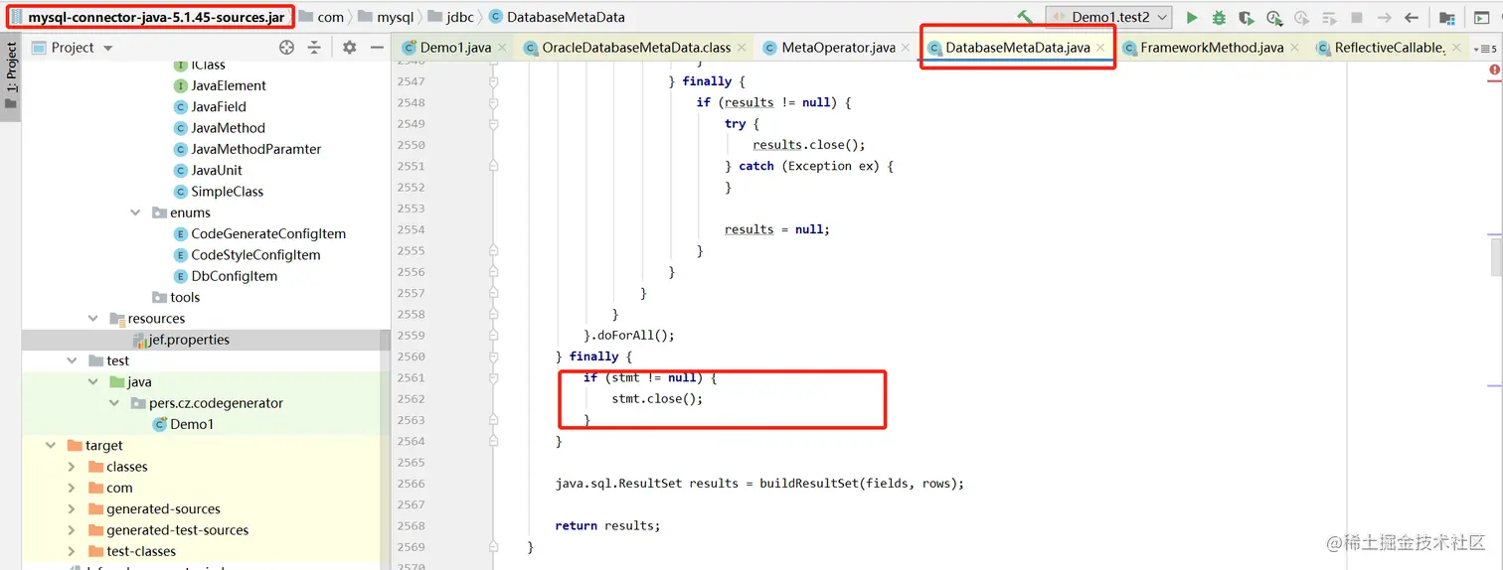Screen dimensions: 1503x570
Task: Select SimpleClass in project tree
Action: coord(219,191)
